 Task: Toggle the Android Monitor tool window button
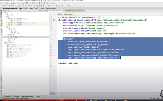pyautogui.click(x=27, y=96)
